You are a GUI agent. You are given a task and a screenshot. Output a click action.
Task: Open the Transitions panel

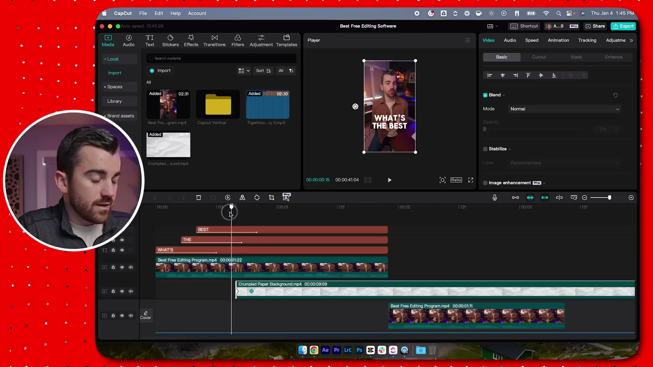(214, 41)
